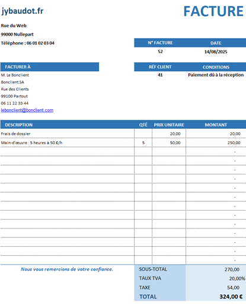The height and width of the screenshot is (308, 246).
Task: Select the FACTURE title text
Action: click(213, 11)
